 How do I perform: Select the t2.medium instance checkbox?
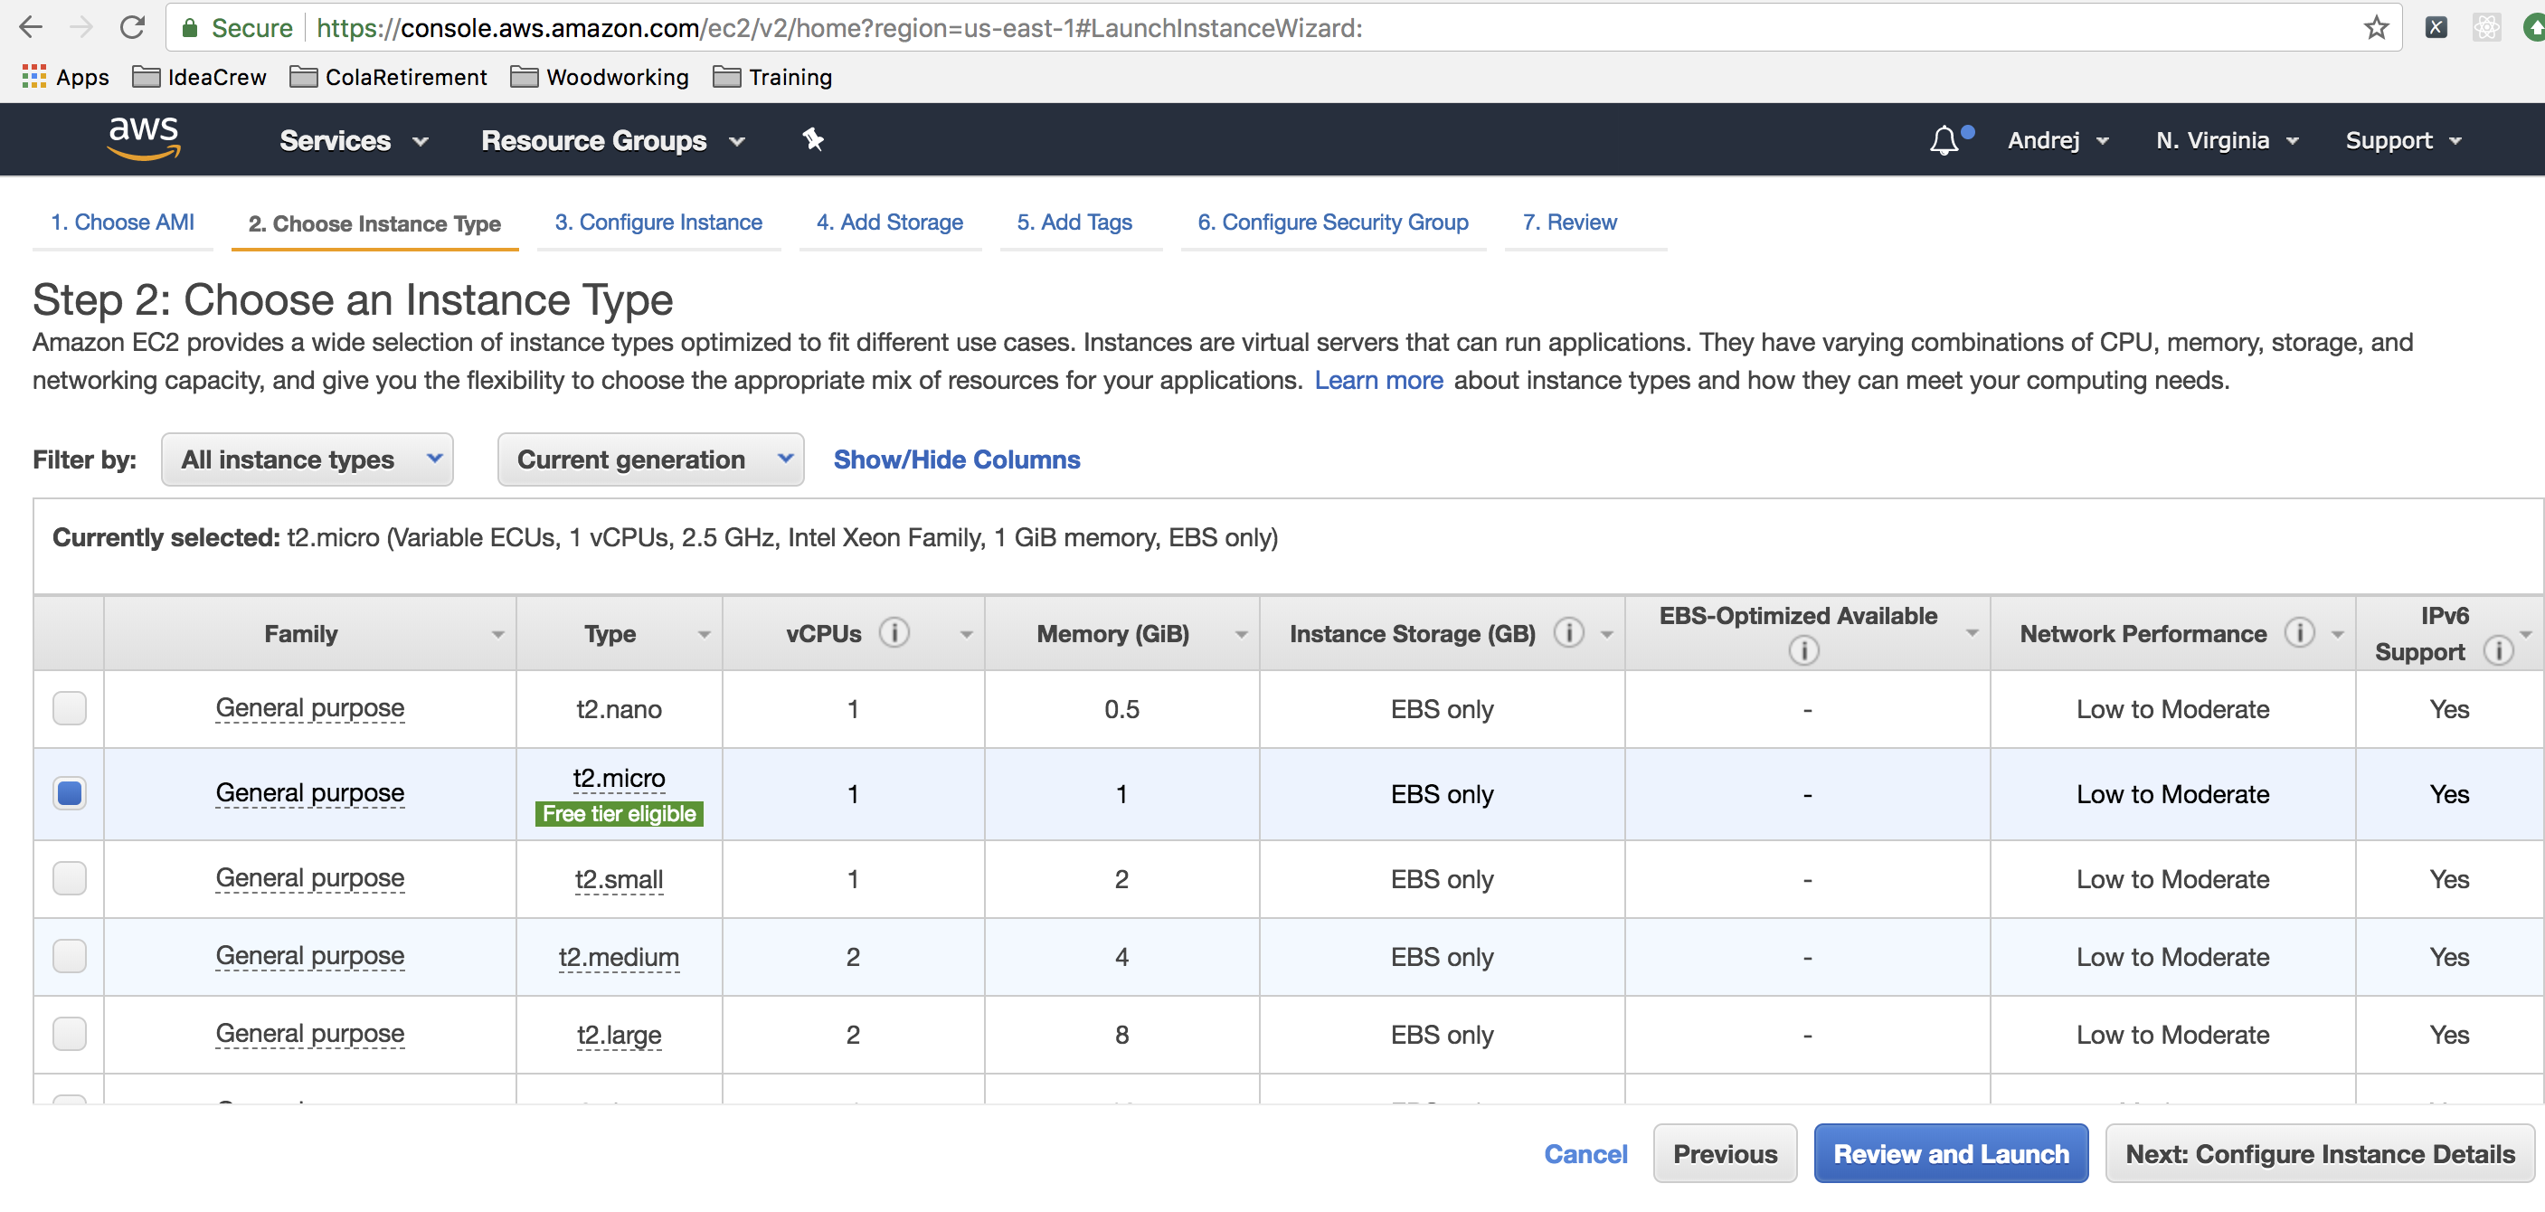[69, 956]
